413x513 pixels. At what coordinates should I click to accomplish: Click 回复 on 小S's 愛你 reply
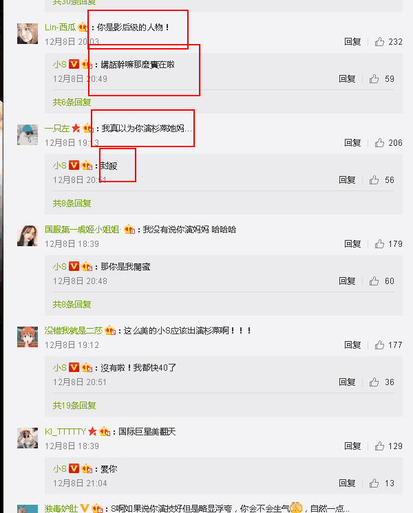click(x=347, y=483)
